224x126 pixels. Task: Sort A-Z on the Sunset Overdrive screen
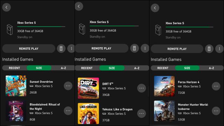(63, 68)
